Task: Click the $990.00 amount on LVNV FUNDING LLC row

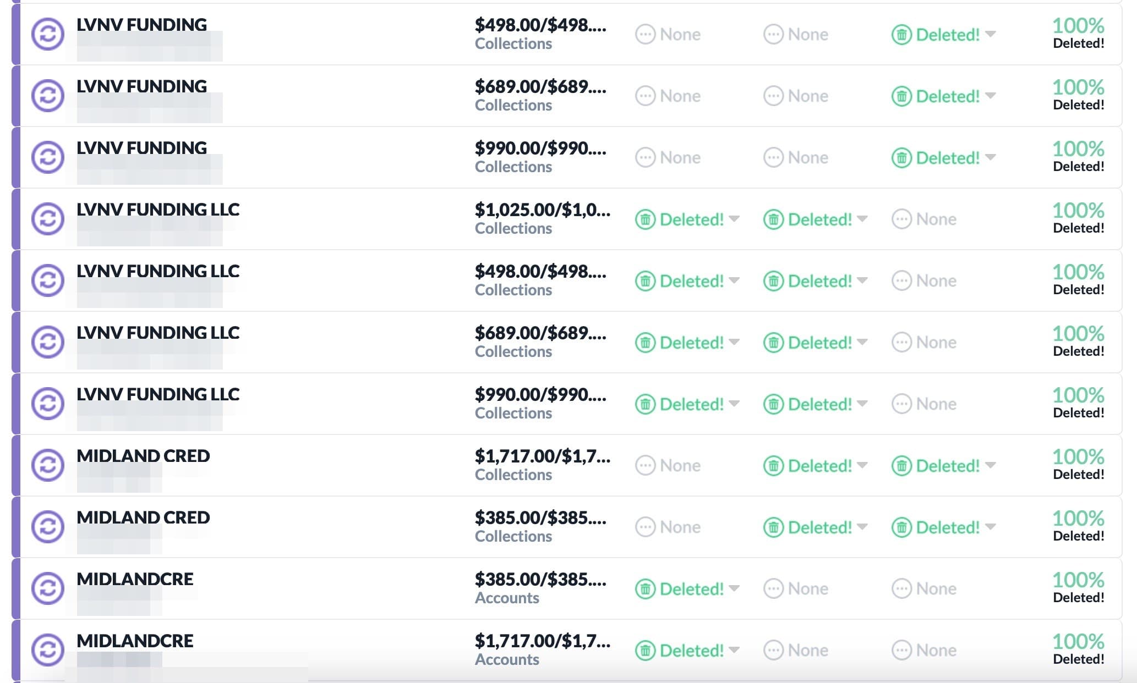Action: tap(541, 394)
